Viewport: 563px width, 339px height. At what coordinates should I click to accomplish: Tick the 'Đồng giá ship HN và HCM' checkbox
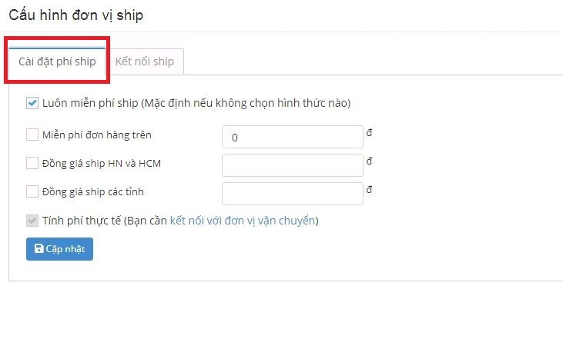pyautogui.click(x=32, y=163)
